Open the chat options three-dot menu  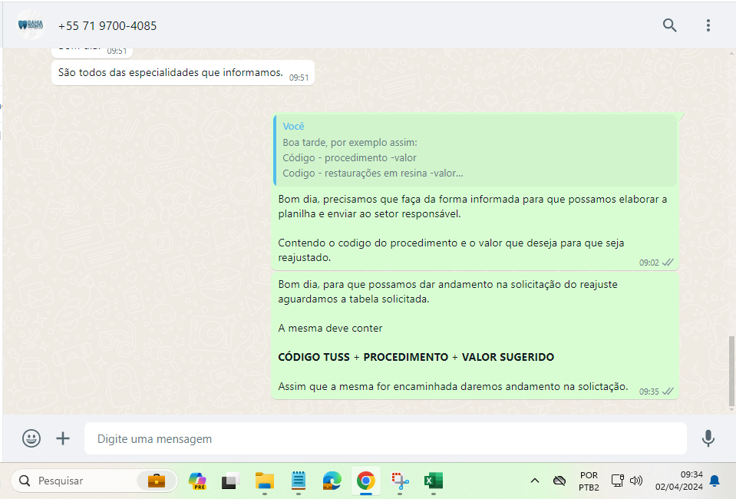pos(708,25)
